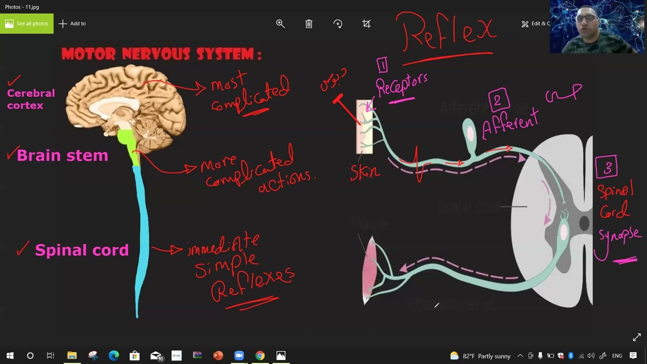Click the battery tray icon

[550, 356]
